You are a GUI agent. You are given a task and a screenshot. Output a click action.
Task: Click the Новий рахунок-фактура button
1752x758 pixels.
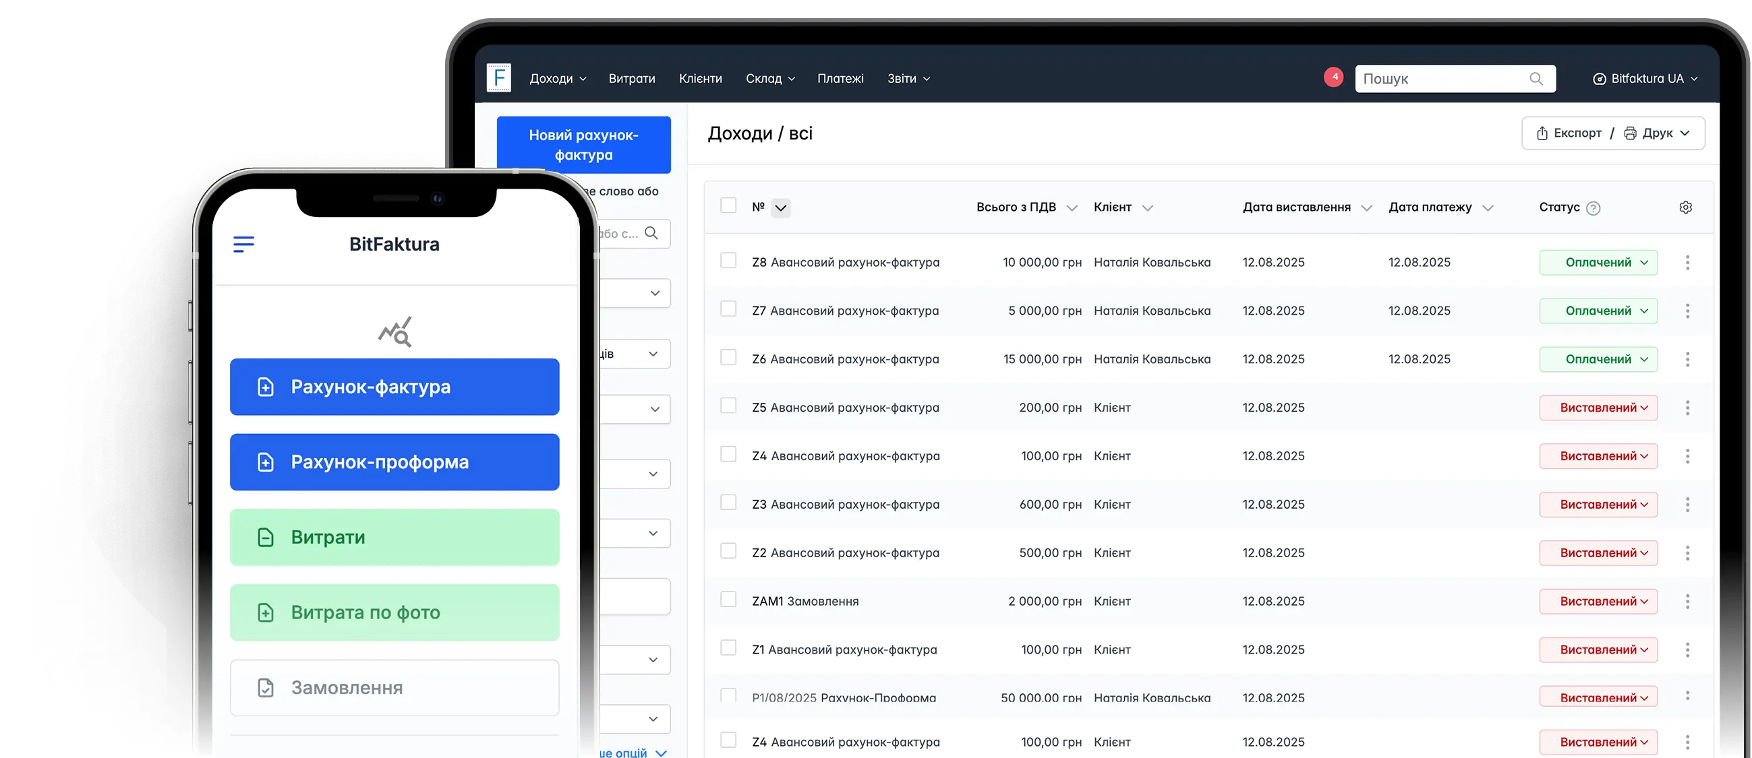coord(583,145)
